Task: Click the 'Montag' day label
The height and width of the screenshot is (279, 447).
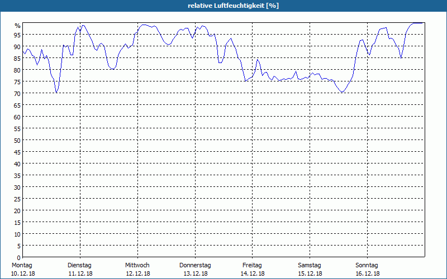Action: [22, 266]
